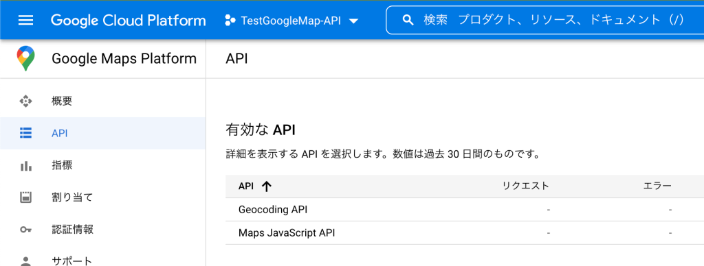Open the Geocoding API row
704x266 pixels.
[x=465, y=210]
